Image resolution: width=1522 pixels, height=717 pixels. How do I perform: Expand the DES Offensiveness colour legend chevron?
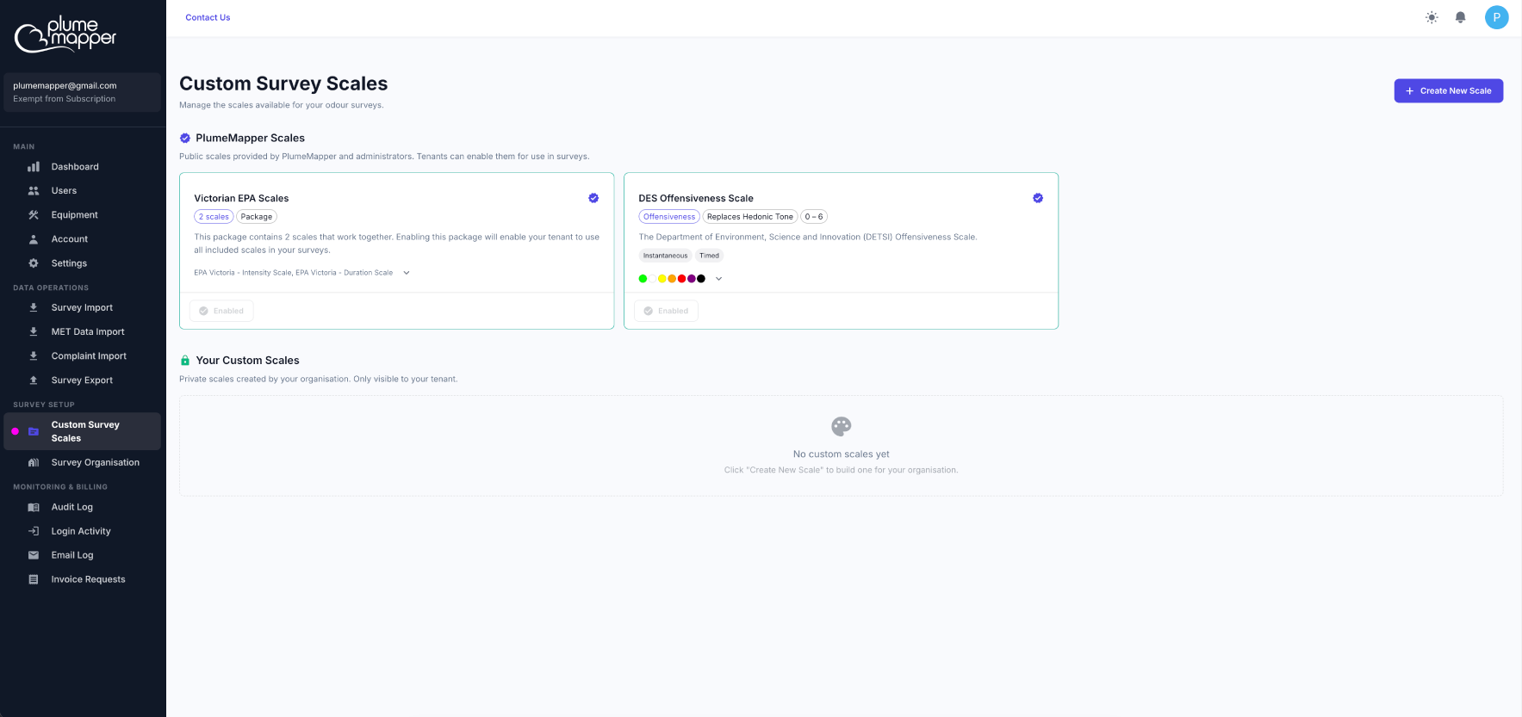coord(718,279)
